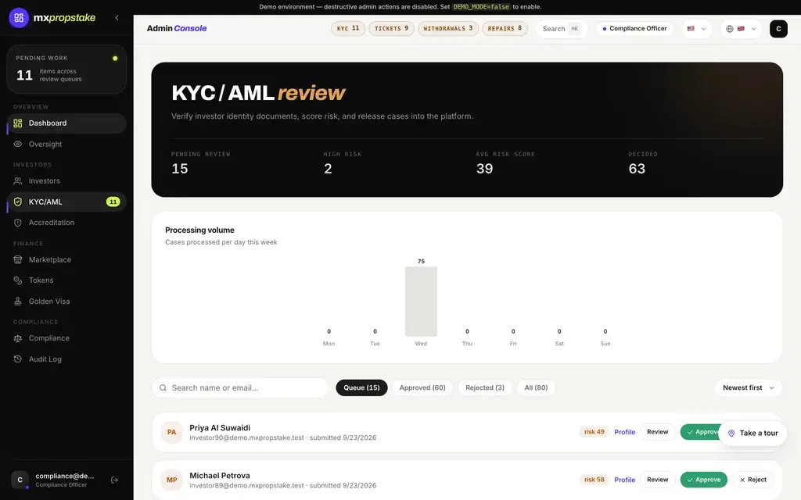The width and height of the screenshot is (801, 500).
Task: Click the MP avatar for Michael Petrova
Action: [171, 480]
